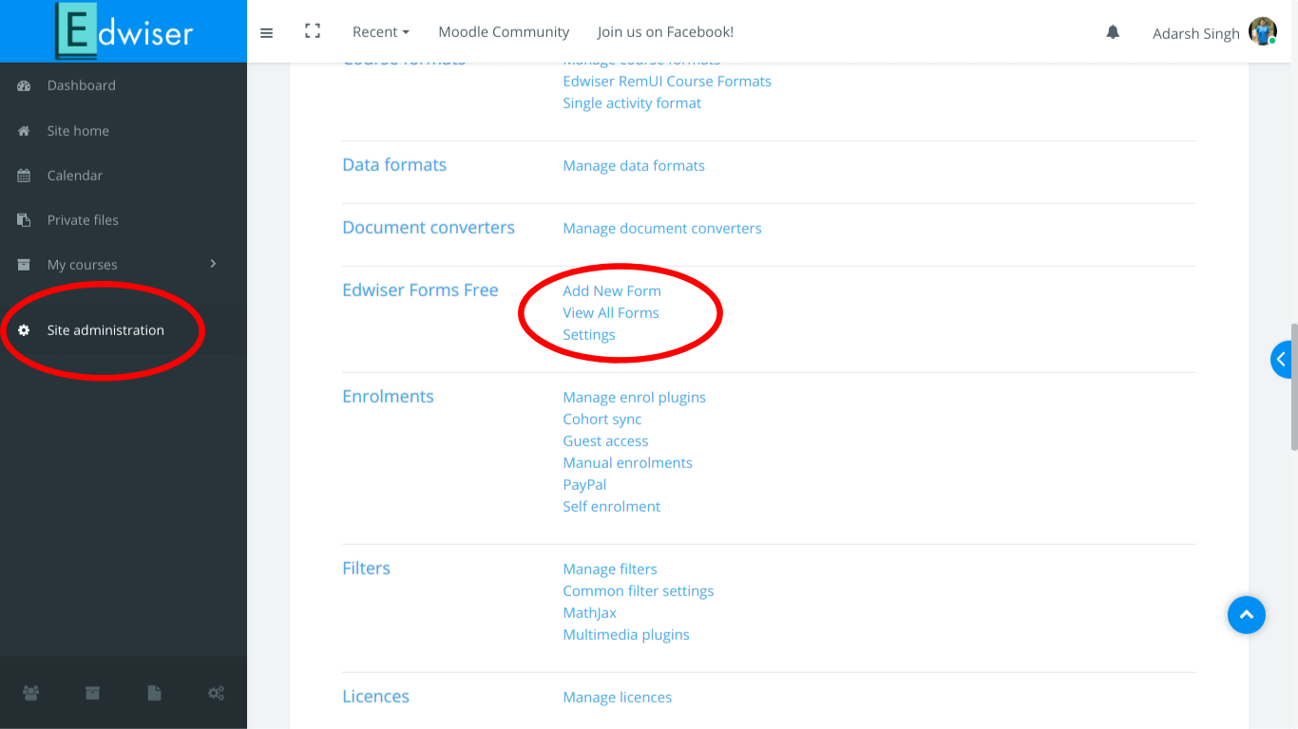Click Document converters category heading
This screenshot has width=1298, height=729.
pyautogui.click(x=429, y=228)
